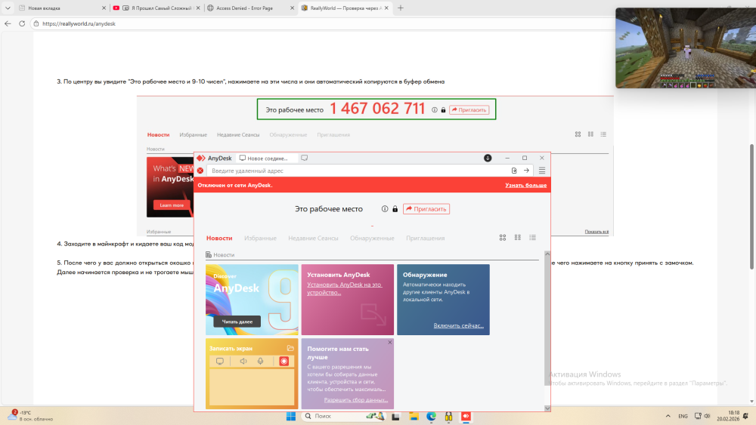
Task: Open the recordings folder in Записать экран card
Action: [x=290, y=348]
